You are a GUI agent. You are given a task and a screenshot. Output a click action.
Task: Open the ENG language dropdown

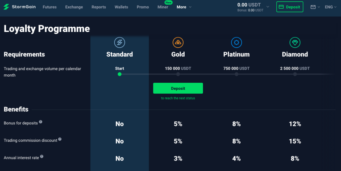[x=330, y=7]
